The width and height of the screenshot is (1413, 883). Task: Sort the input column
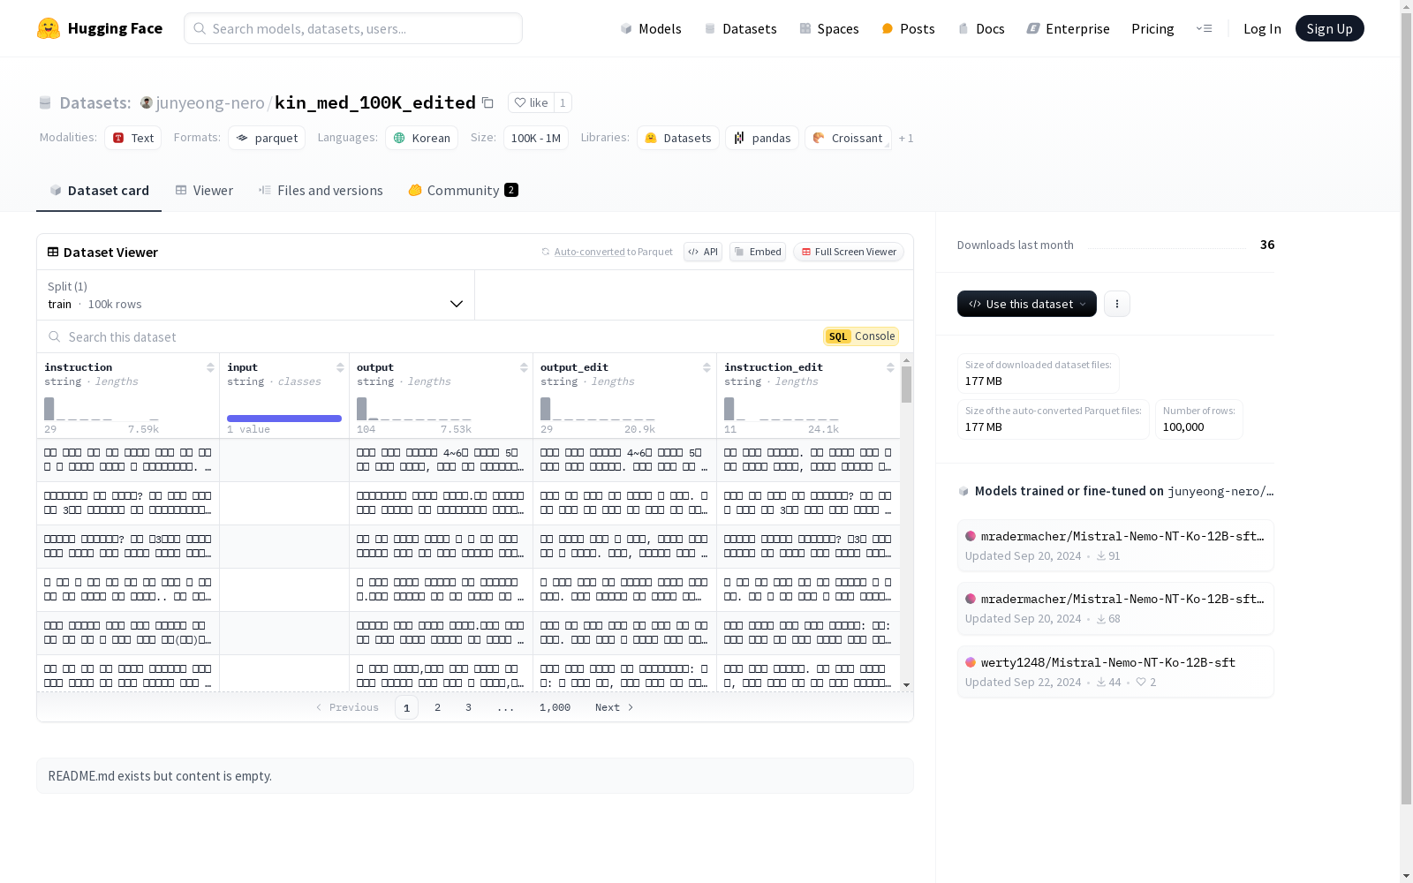(340, 367)
